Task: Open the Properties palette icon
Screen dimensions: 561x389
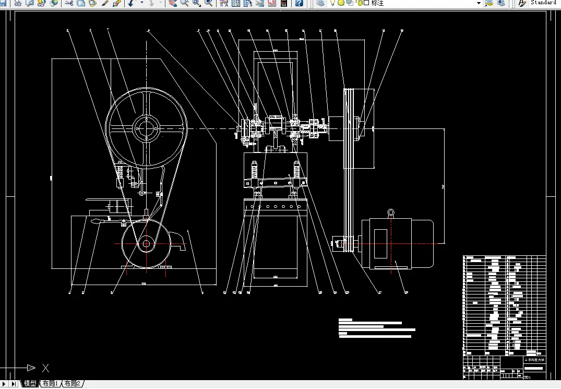Action: click(223, 3)
